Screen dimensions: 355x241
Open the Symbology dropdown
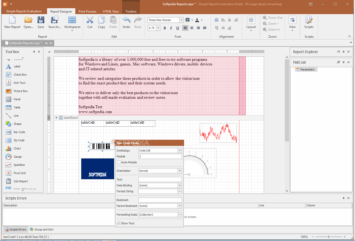pos(180,150)
